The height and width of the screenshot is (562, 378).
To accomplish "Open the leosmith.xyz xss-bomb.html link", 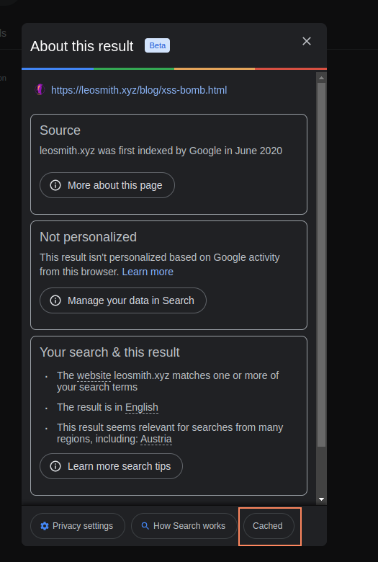I will (x=139, y=90).
